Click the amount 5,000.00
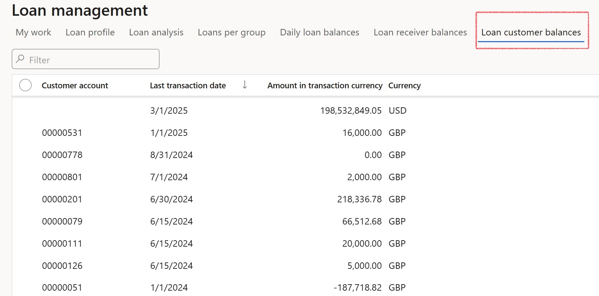The width and height of the screenshot is (599, 296). coord(364,266)
